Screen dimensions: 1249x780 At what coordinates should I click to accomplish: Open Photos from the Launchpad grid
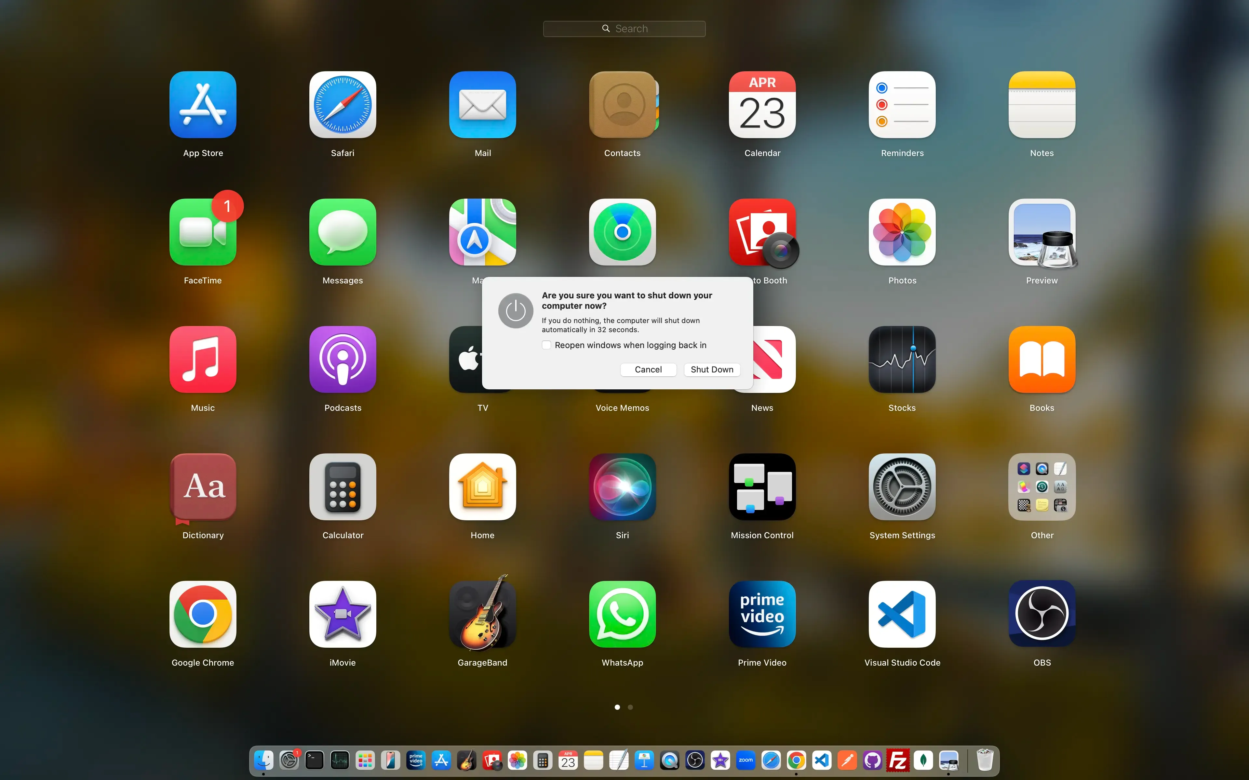click(902, 232)
